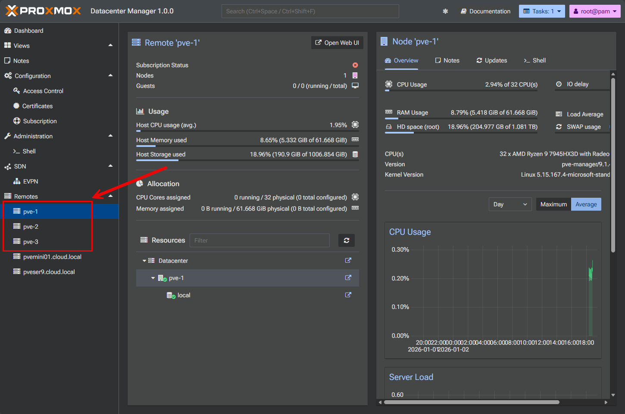Open Datacenter external link icon
Image resolution: width=625 pixels, height=414 pixels.
(x=348, y=261)
